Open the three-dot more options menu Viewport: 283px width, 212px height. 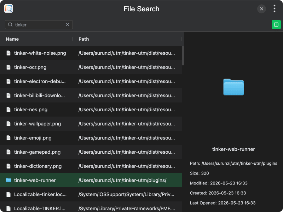[275, 8]
